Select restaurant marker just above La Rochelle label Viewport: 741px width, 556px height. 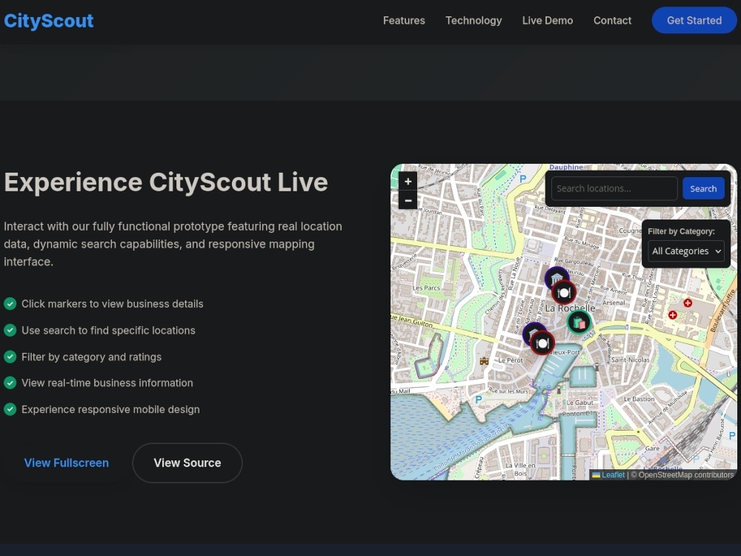pos(564,292)
